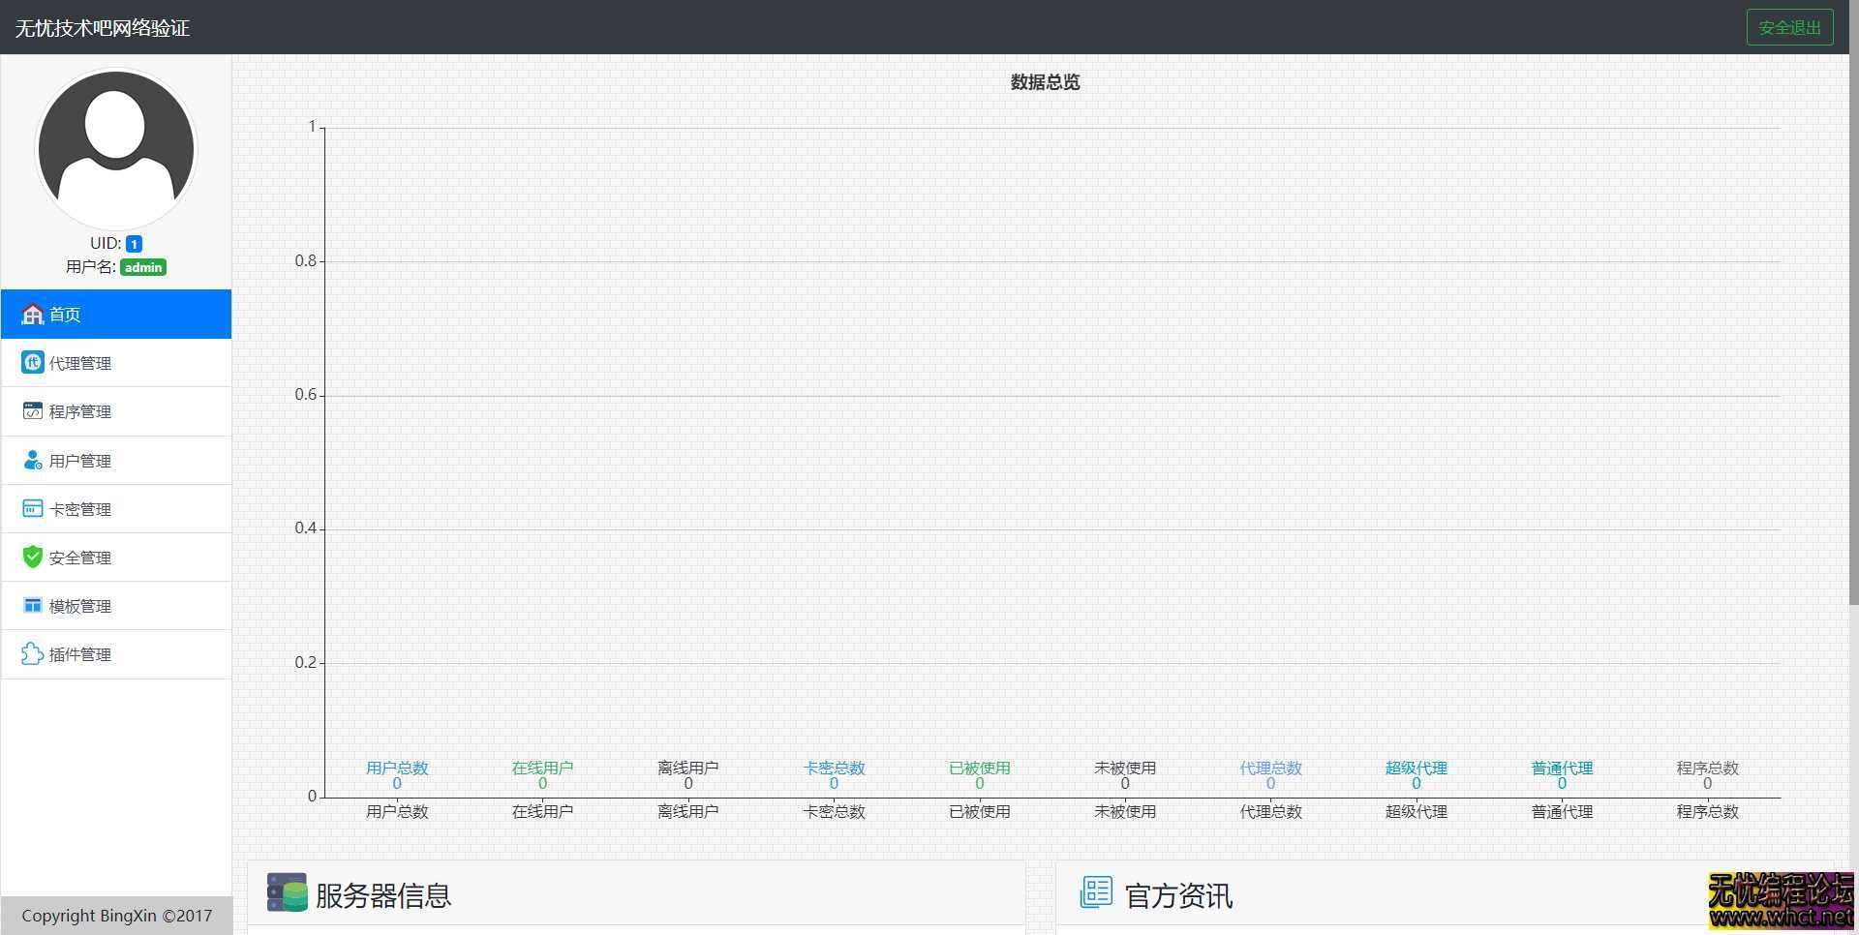Click the 官方资讯 news icon
1859x935 pixels.
(x=1096, y=892)
